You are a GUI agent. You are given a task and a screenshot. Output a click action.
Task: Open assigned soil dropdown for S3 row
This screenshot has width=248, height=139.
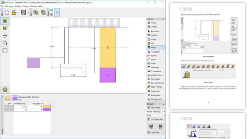pyautogui.click(x=41, y=107)
